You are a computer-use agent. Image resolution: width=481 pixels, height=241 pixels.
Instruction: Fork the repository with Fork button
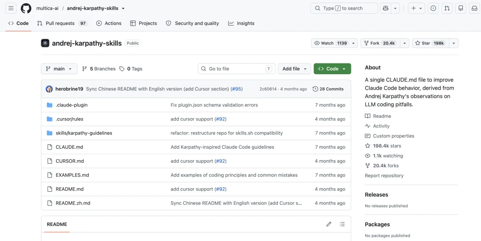point(380,43)
